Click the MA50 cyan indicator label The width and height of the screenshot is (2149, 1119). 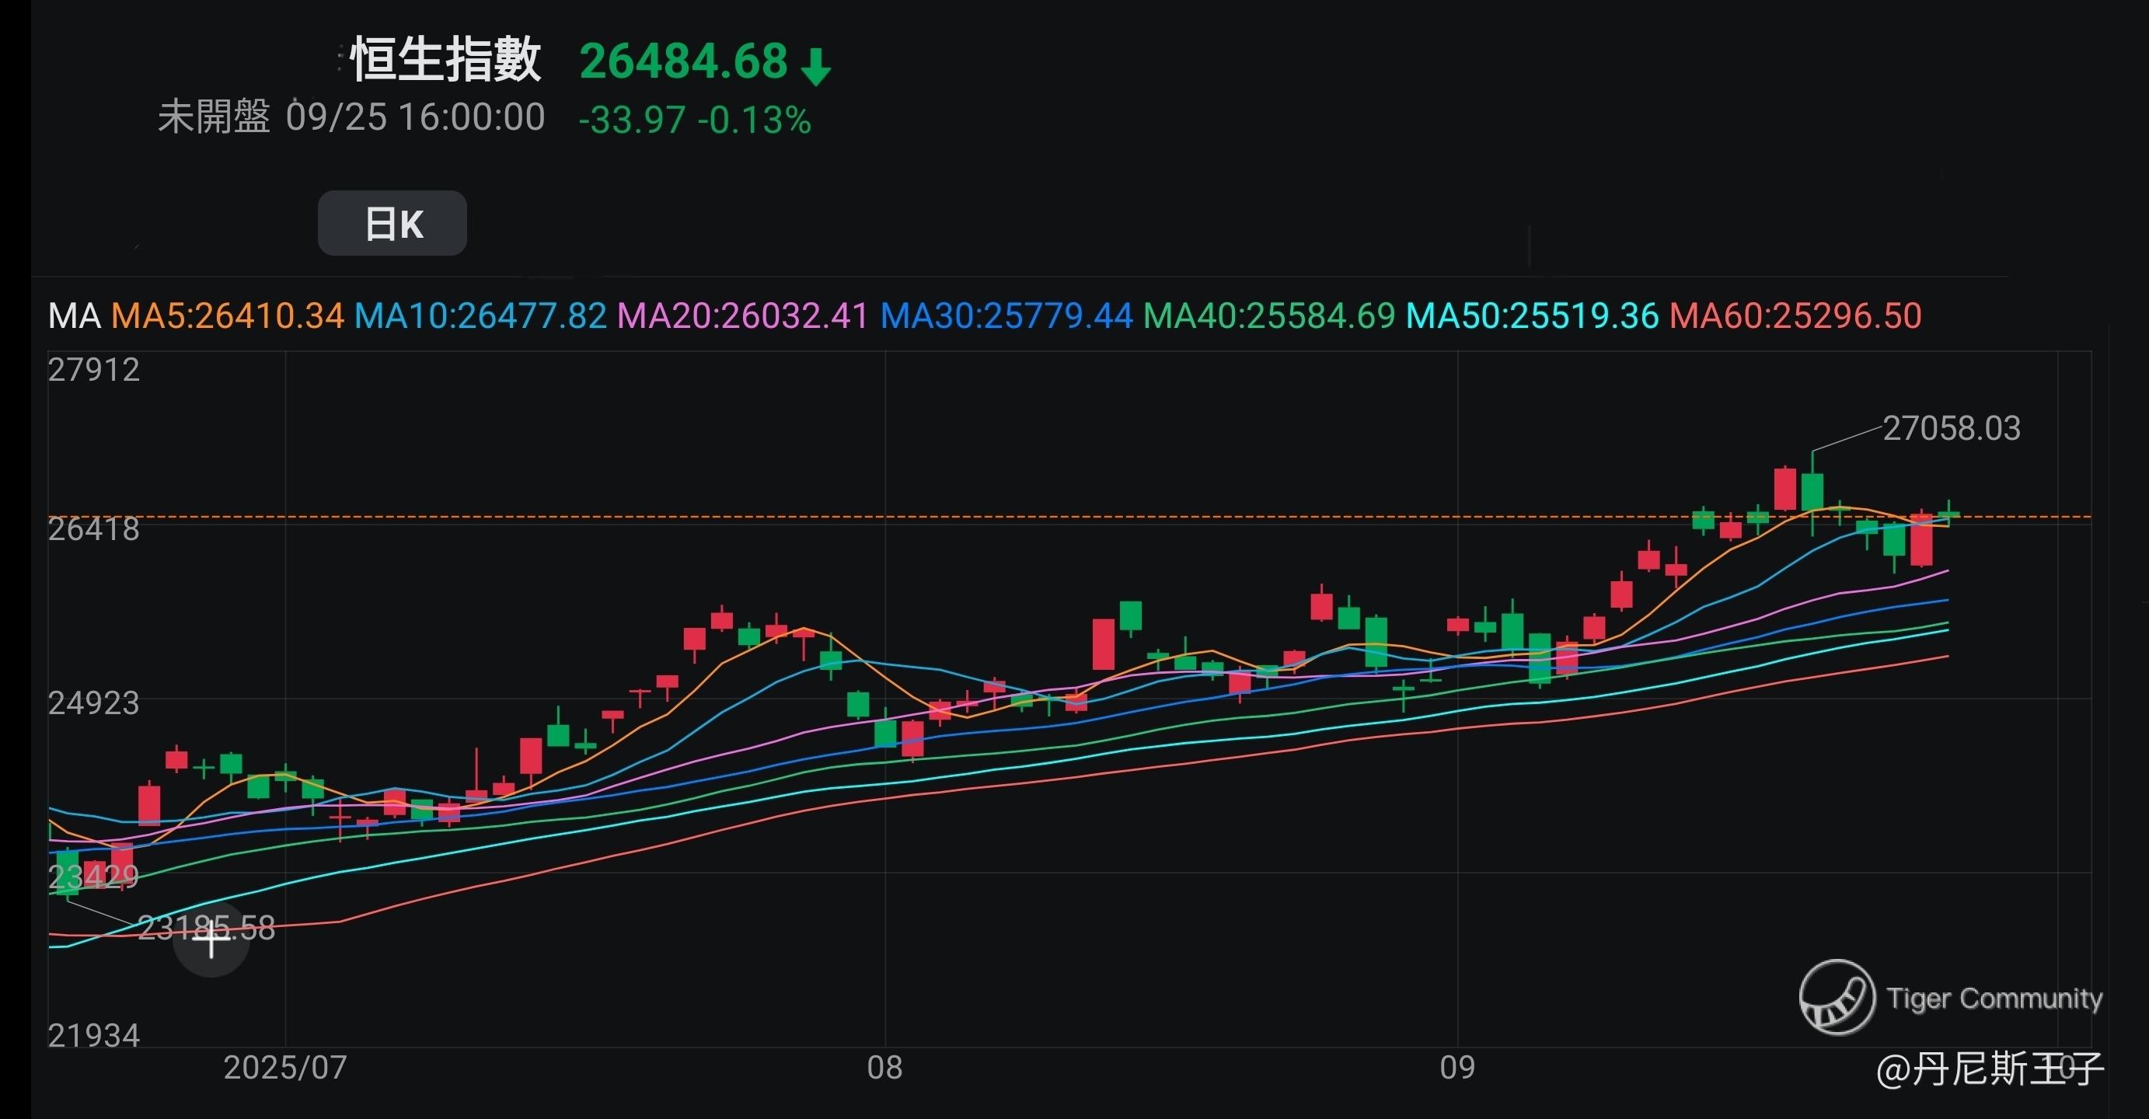[x=1532, y=316]
